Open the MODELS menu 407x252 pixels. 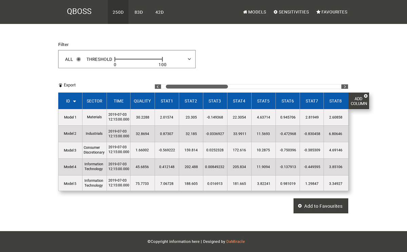click(x=255, y=12)
